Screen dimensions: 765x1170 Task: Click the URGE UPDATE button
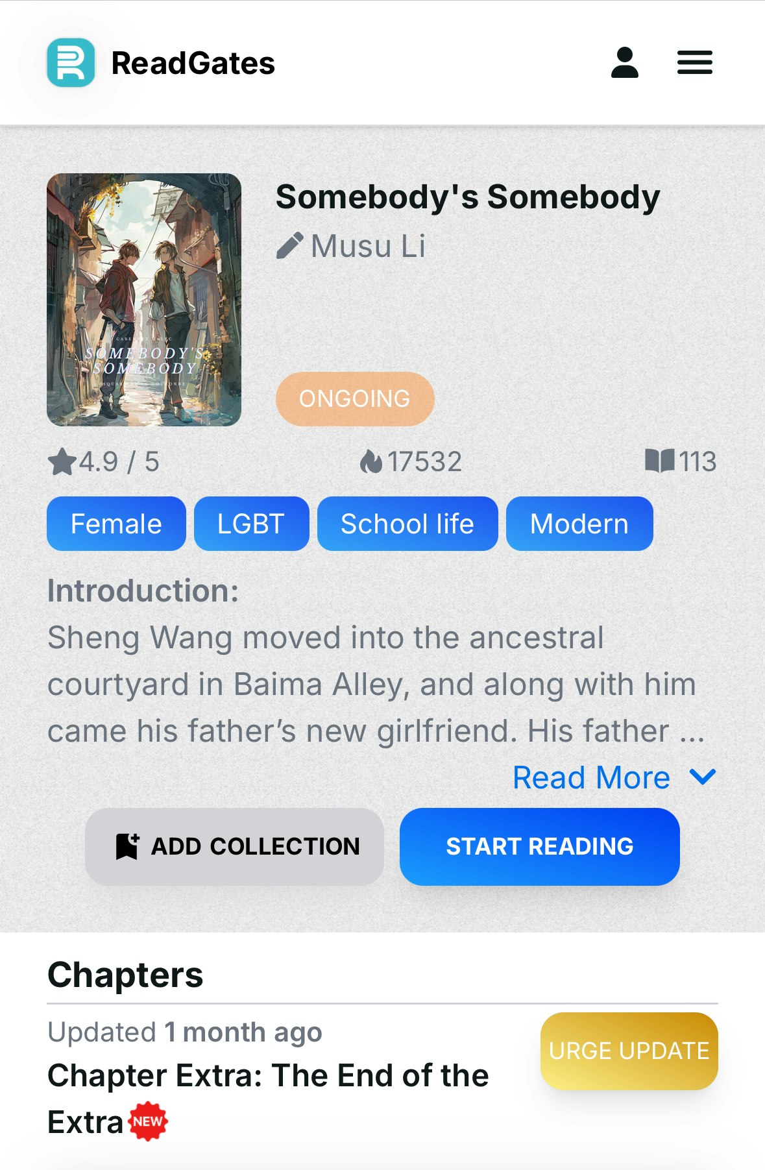[629, 1051]
